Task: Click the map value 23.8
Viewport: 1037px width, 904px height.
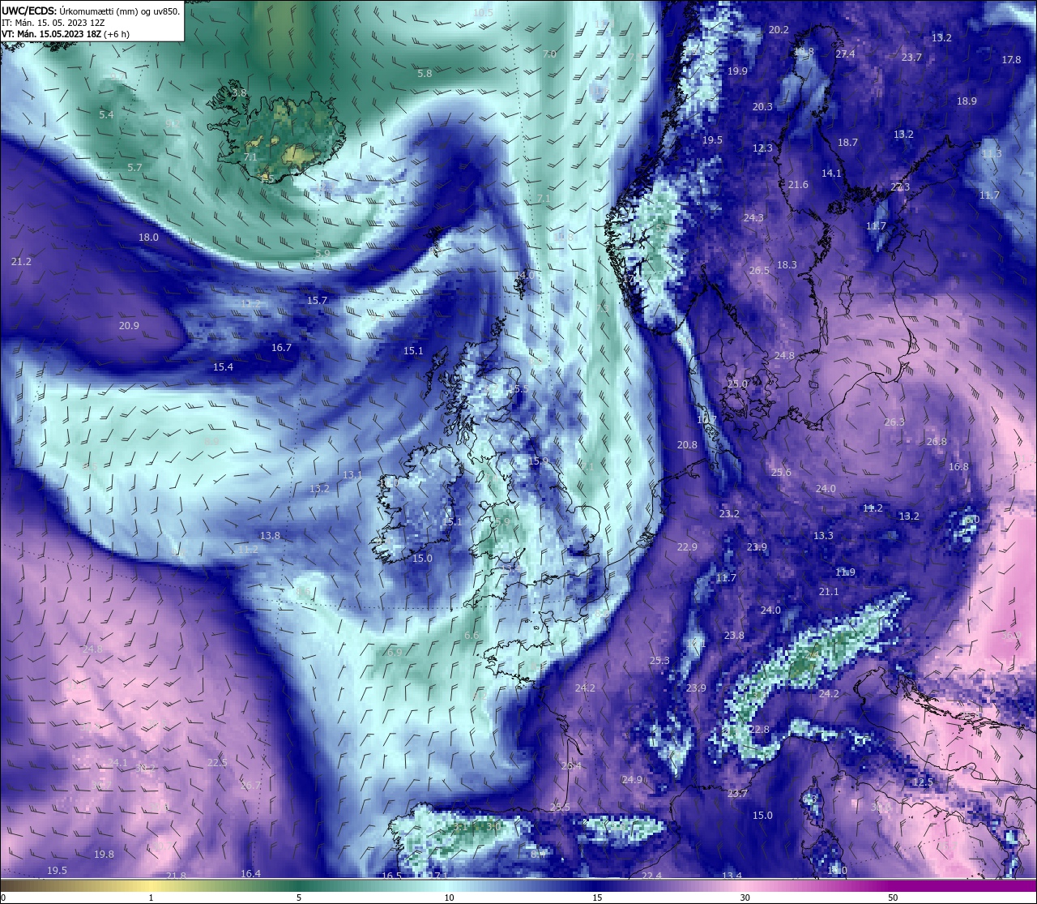Action: coord(734,635)
